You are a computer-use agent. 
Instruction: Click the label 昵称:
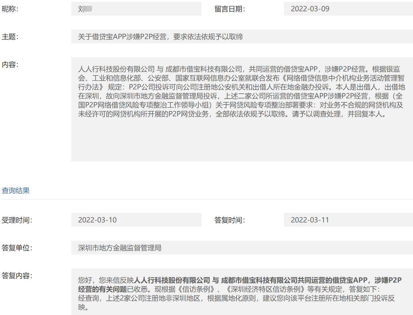pyautogui.click(x=10, y=9)
